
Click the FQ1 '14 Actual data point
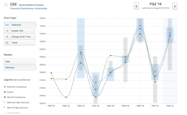(155, 82)
